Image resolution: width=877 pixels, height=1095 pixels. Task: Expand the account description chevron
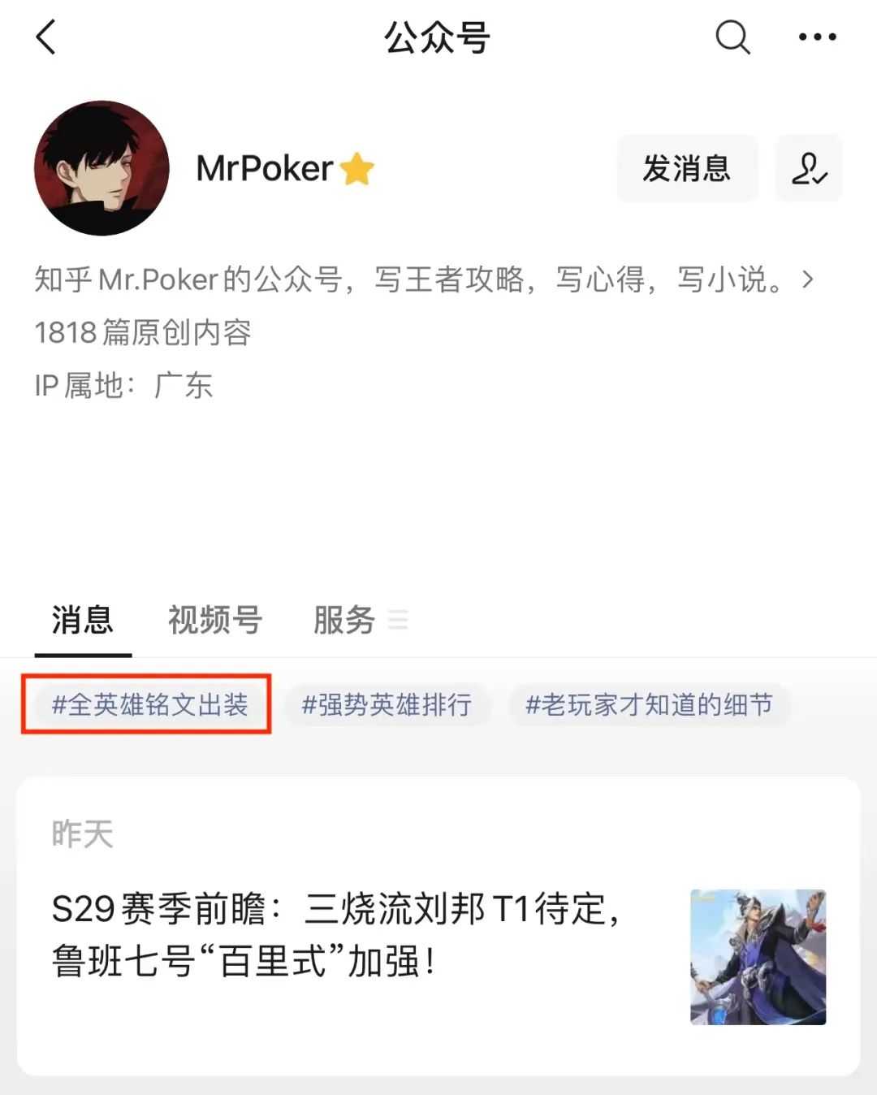[x=807, y=279]
